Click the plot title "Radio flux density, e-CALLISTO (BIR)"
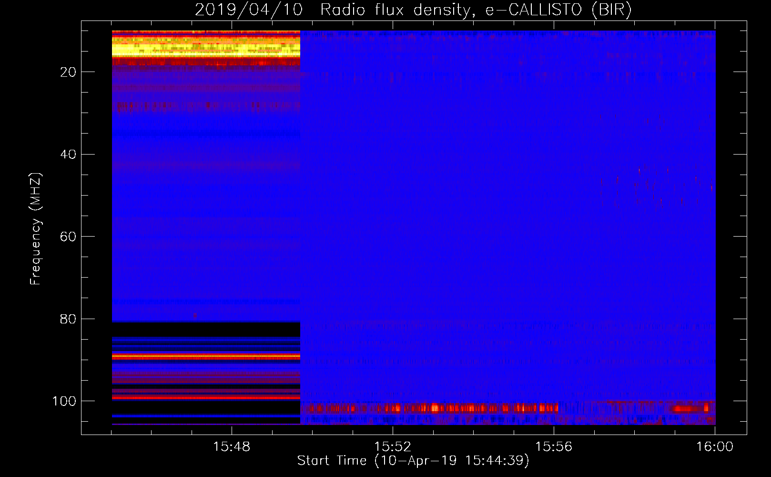Screen dimensions: 771x477 coord(476,10)
